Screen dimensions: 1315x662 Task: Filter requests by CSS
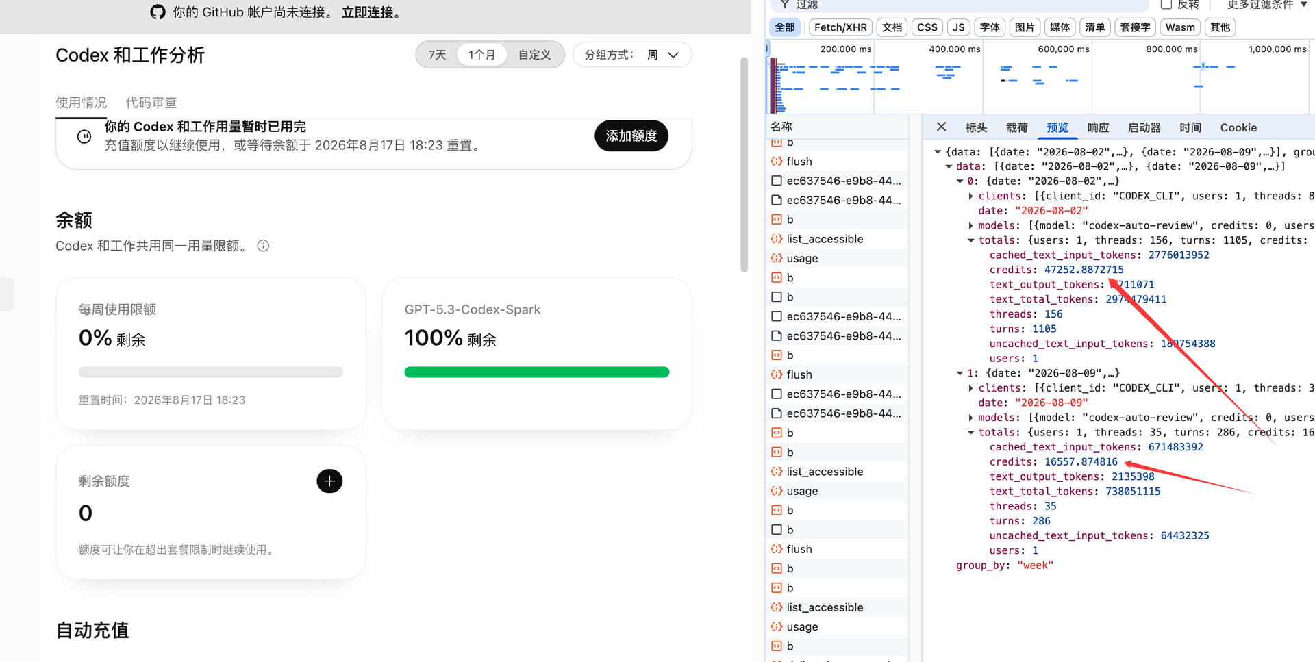(927, 27)
